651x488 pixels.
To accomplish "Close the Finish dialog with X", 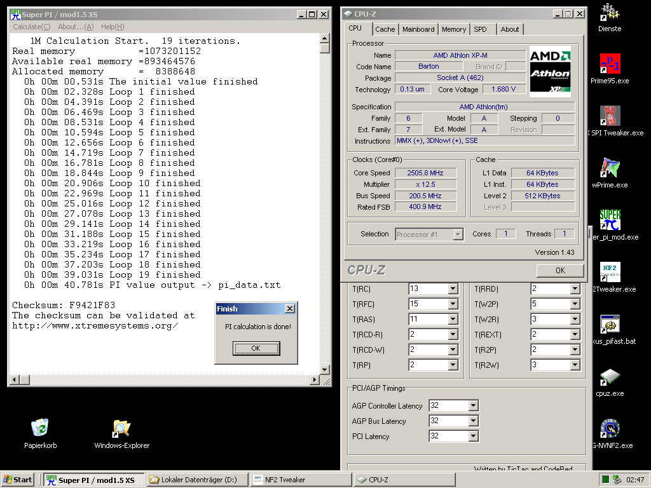I will (290, 309).
